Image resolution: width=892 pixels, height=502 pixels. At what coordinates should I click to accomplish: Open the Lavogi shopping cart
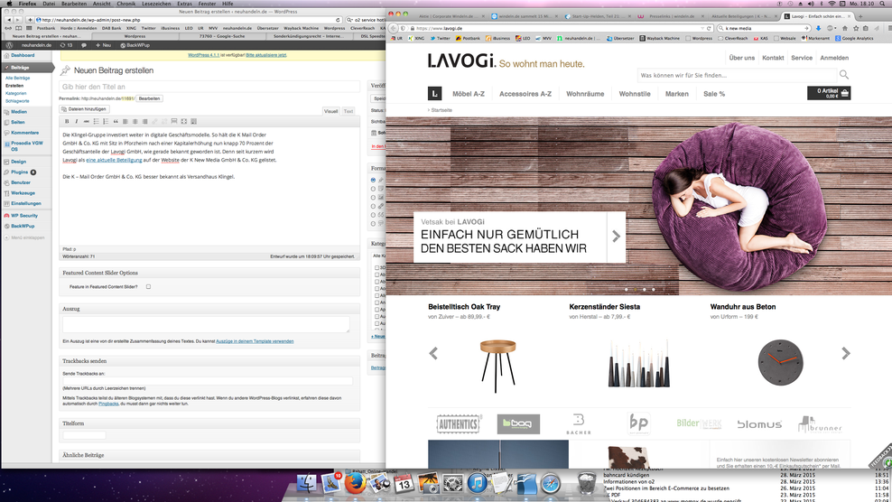(x=829, y=93)
